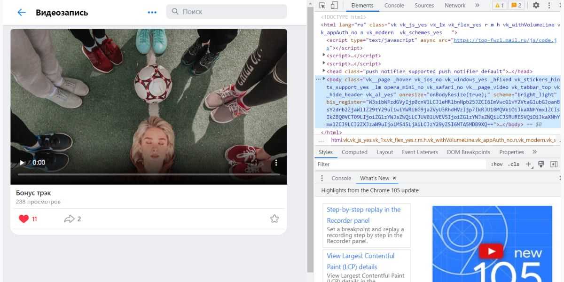Show more DevTools tabs with chevron
This screenshot has height=282, width=564.
point(477,6)
